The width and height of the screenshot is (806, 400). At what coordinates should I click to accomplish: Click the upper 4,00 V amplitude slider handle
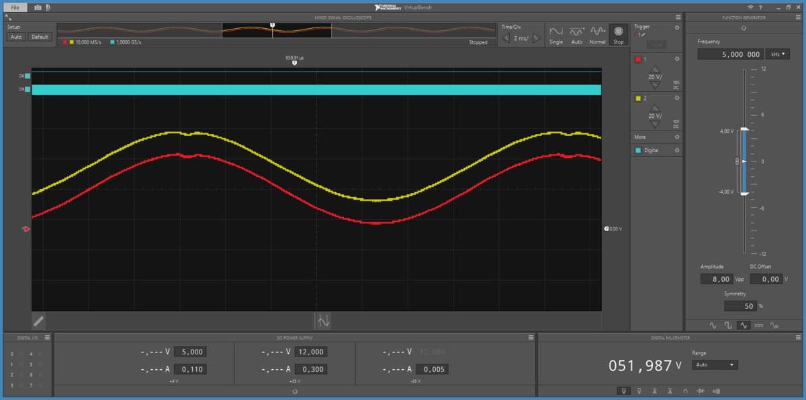(744, 130)
